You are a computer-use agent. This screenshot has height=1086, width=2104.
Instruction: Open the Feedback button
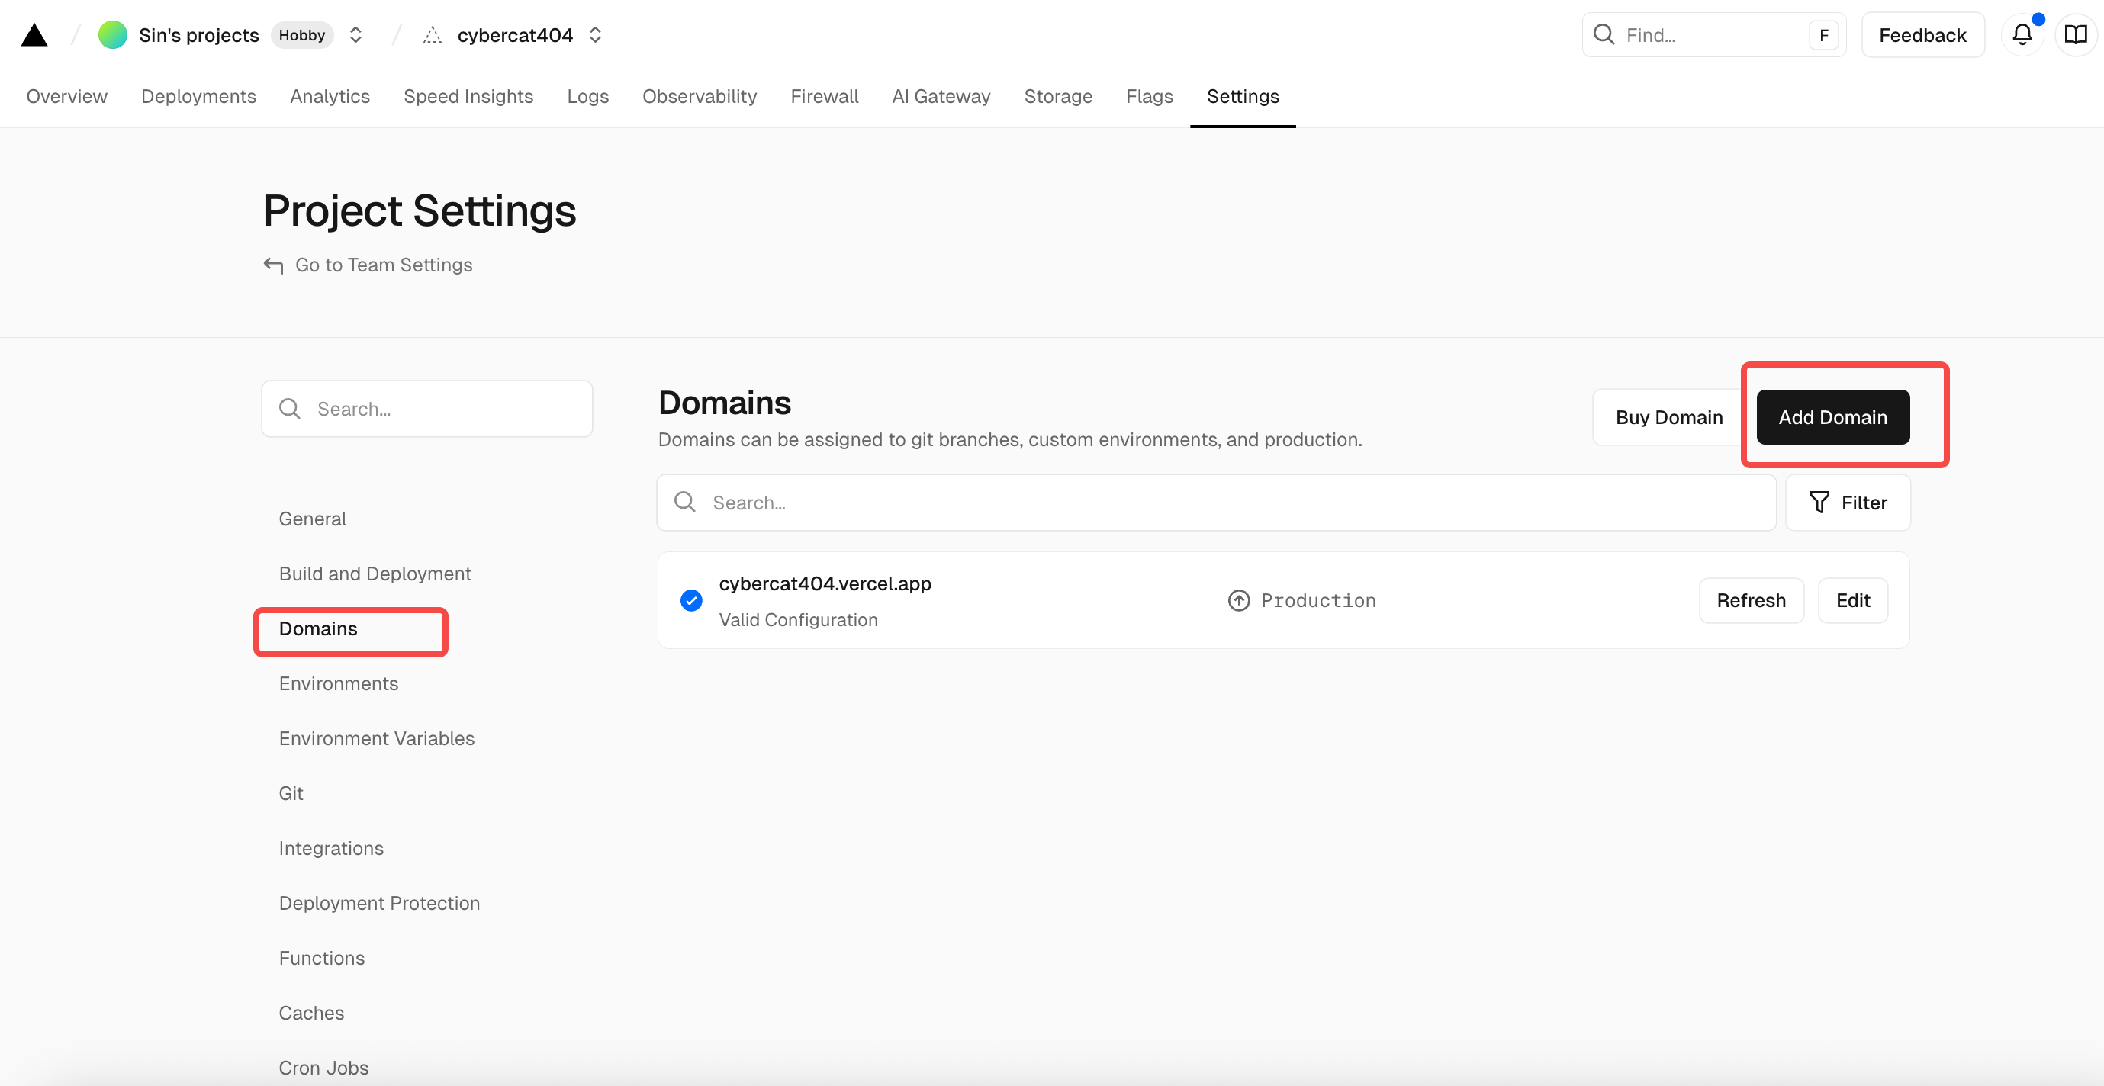1922,35
